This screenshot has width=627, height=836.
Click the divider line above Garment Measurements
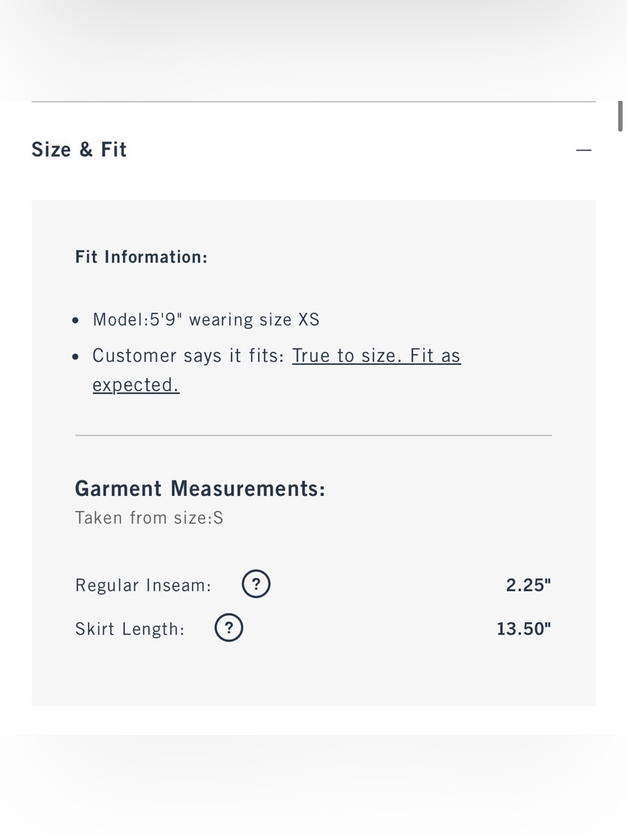click(313, 435)
